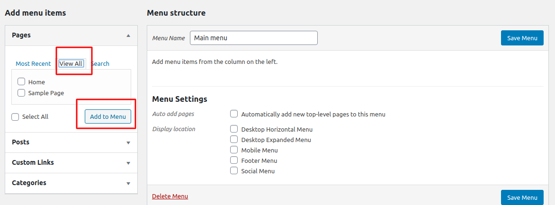The image size is (555, 205).
Task: Enable automatically add new top-level pages
Action: click(234, 114)
